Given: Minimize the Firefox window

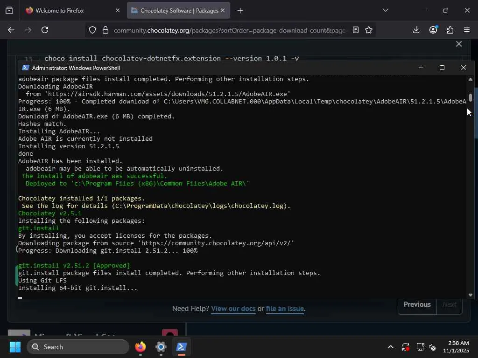Looking at the screenshot, I should pyautogui.click(x=424, y=10).
